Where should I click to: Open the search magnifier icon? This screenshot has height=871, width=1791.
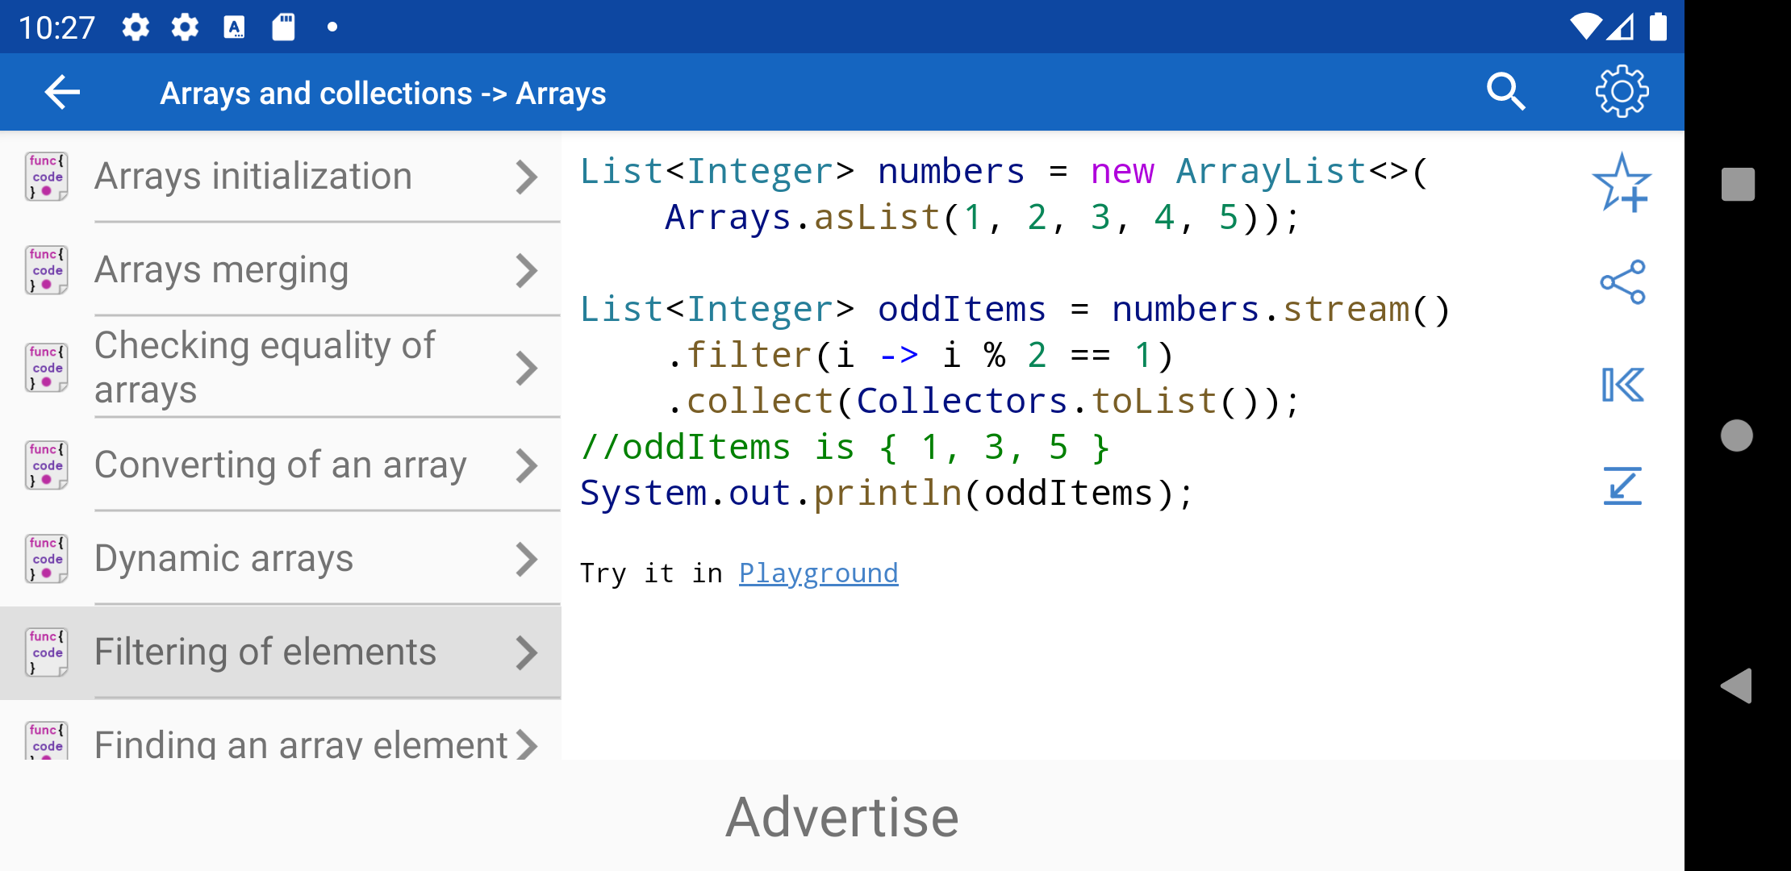[1505, 92]
